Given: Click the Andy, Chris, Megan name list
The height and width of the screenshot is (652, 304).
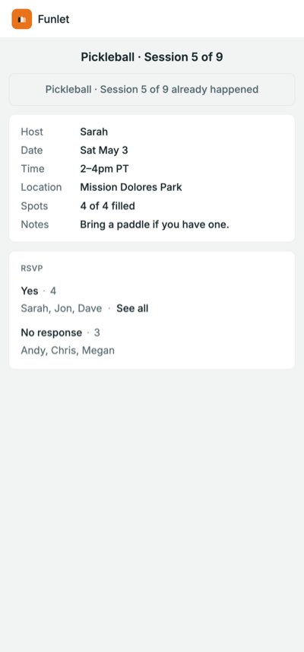Looking at the screenshot, I should click(x=68, y=351).
